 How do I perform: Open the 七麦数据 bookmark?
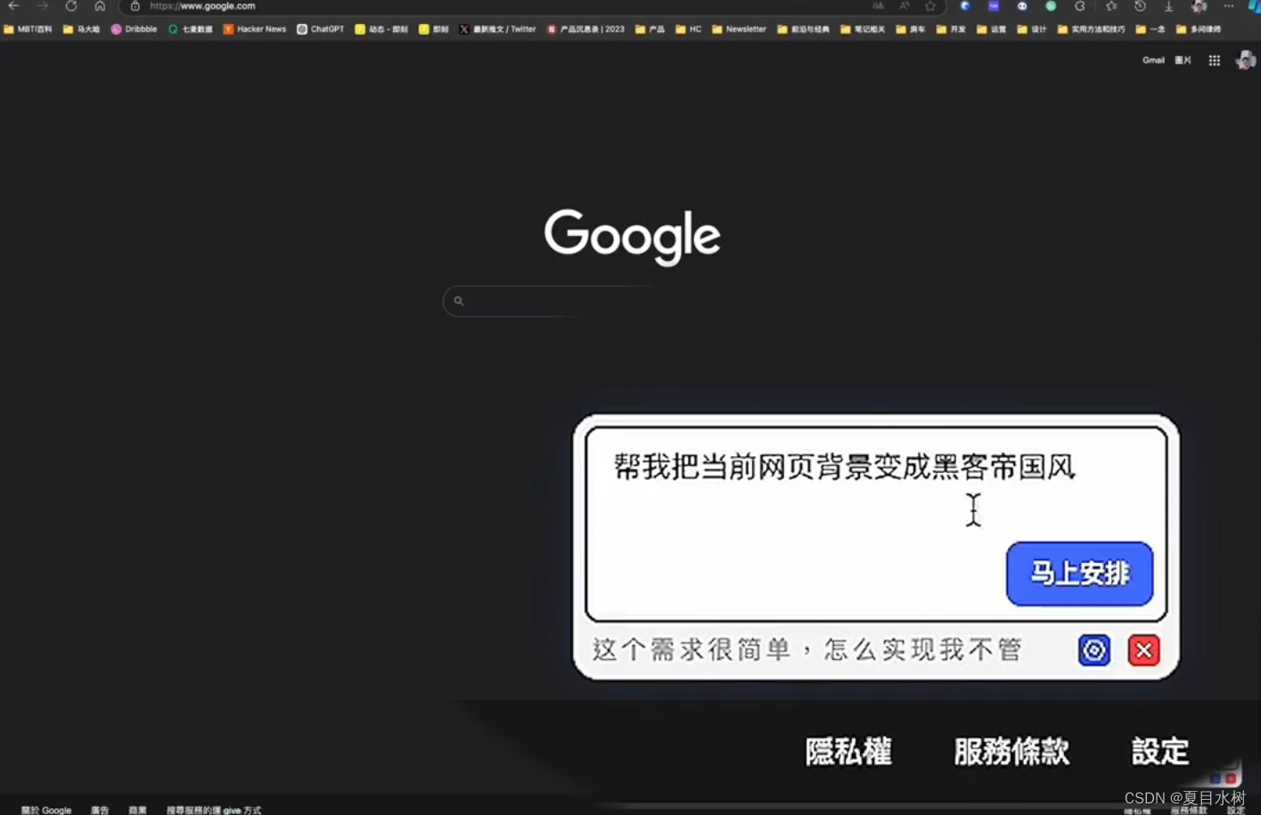pyautogui.click(x=190, y=29)
